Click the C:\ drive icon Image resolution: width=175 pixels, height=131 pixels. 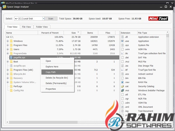(8, 37)
